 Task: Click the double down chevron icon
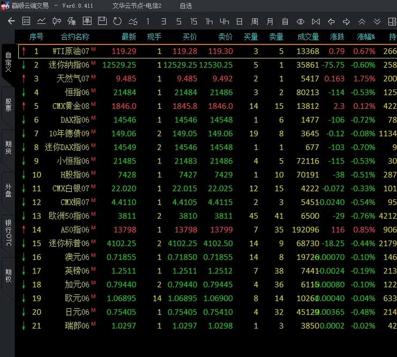377,21
